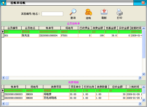Click the vertical scrollbar thumb of member list
The image size is (147, 107).
pyautogui.click(x=144, y=44)
